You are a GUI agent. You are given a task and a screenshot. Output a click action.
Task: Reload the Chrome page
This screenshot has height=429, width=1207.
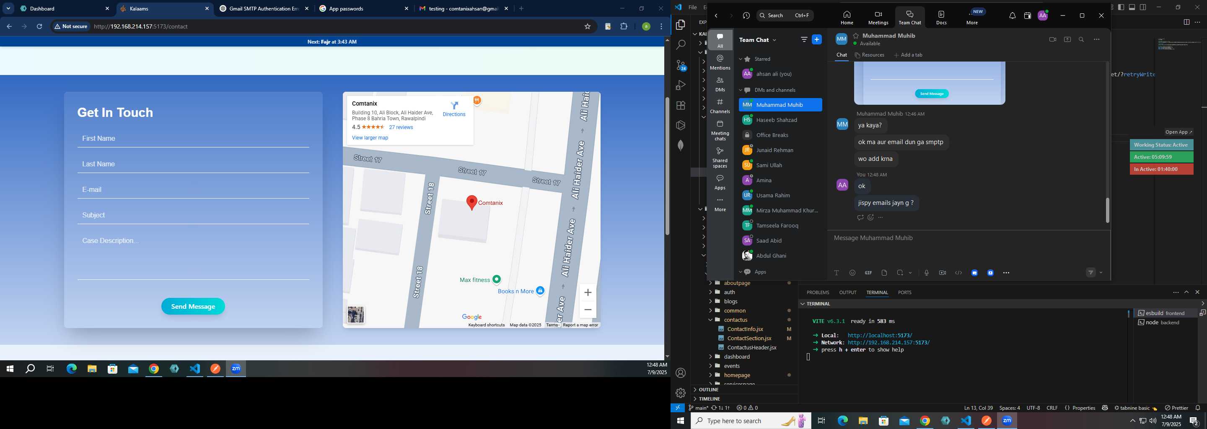(x=40, y=27)
